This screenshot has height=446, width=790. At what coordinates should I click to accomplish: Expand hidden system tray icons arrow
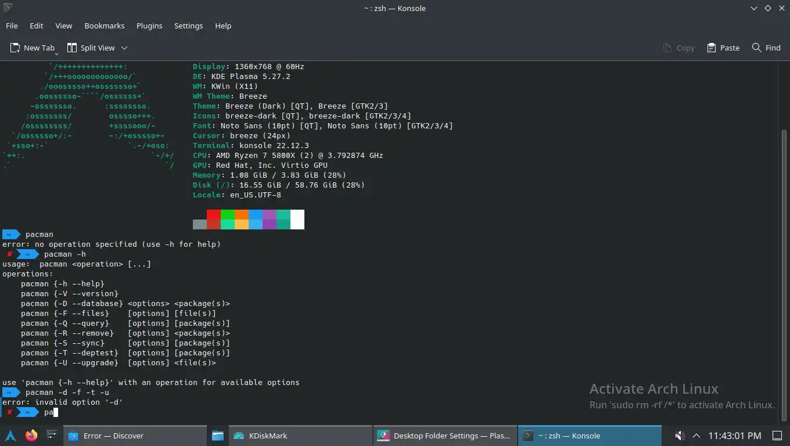click(696, 436)
